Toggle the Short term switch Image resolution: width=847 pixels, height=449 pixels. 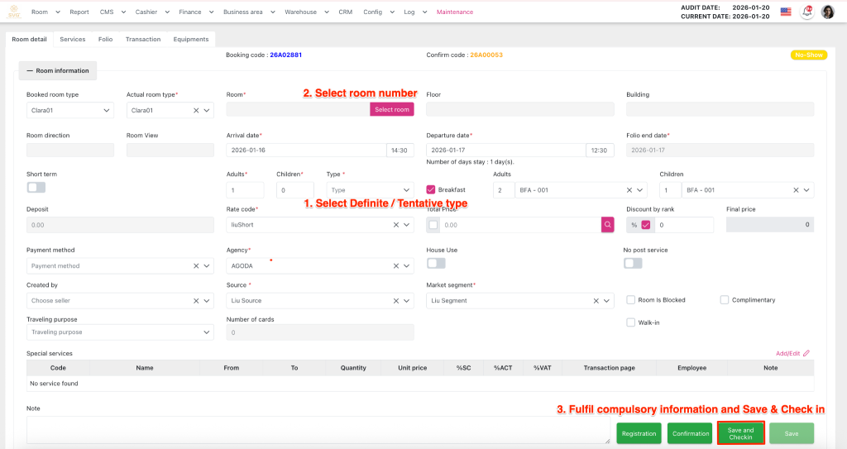pos(36,188)
